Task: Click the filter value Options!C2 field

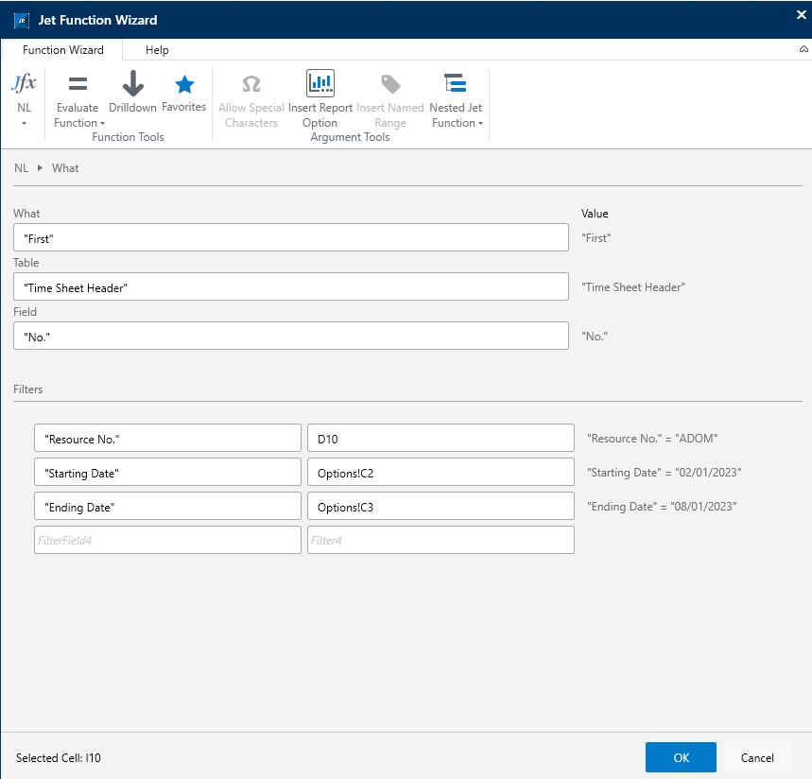Action: coord(441,472)
